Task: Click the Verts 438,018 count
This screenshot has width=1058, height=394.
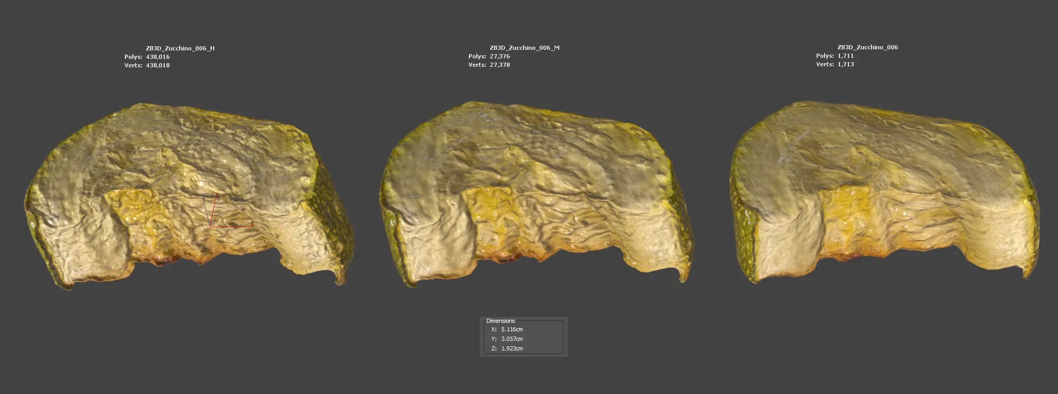Action: tap(158, 65)
